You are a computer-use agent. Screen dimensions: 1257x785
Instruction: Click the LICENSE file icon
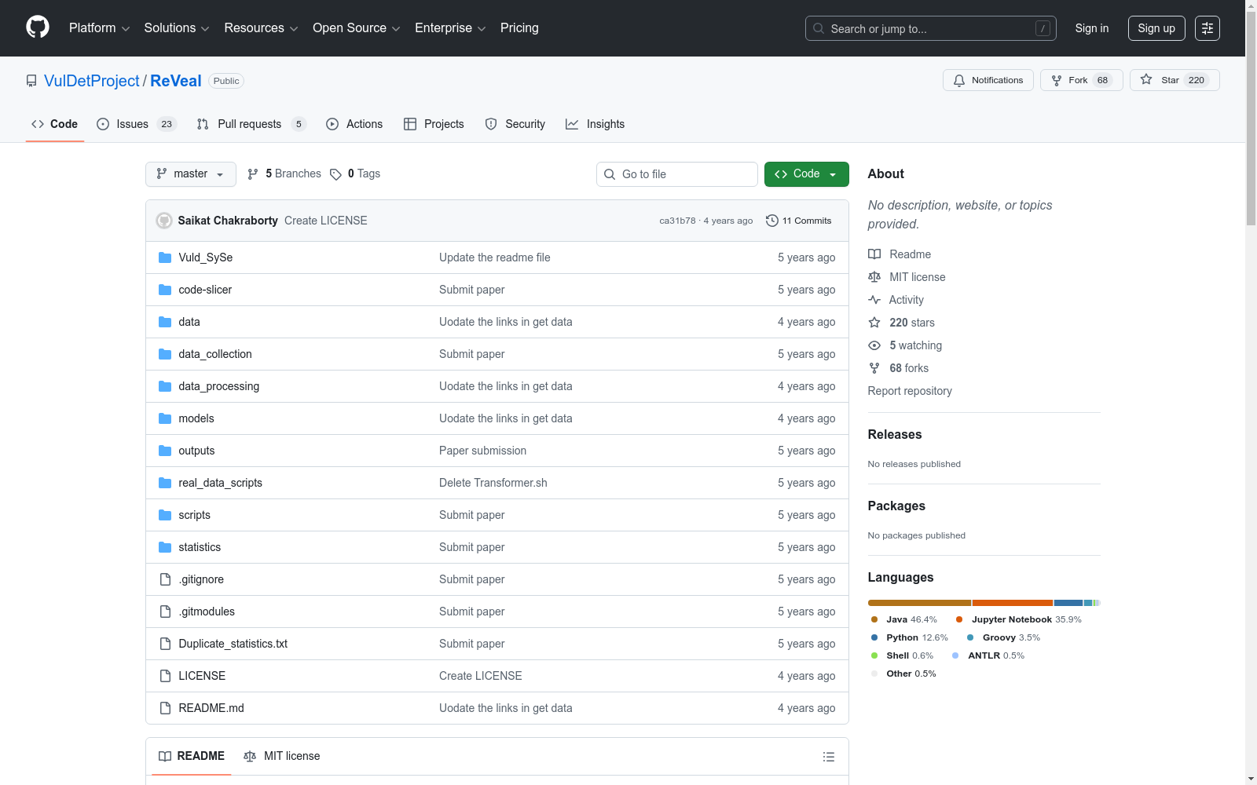click(x=165, y=676)
